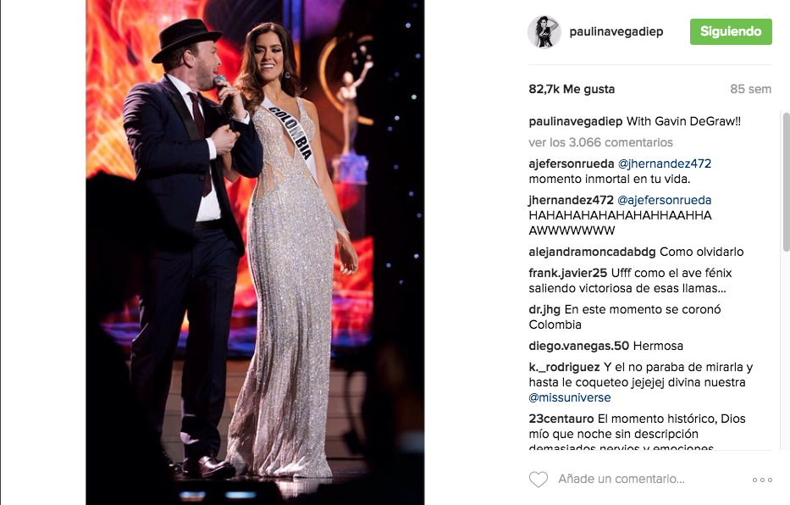View diego.vanegas.50 commenter profile

[x=578, y=346]
